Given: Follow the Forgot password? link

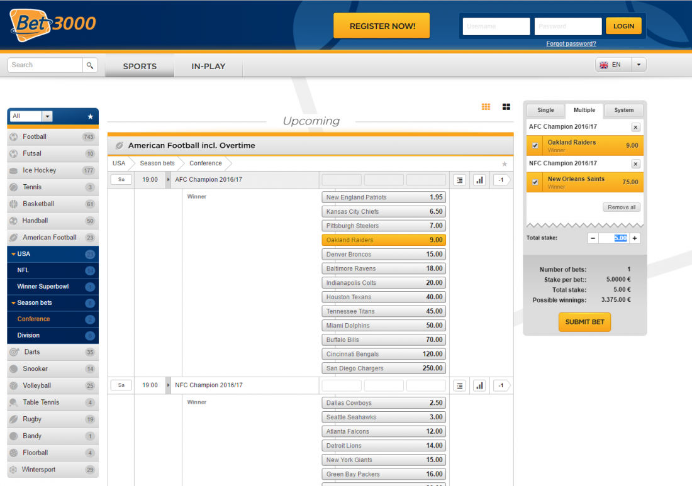Looking at the screenshot, I should (x=571, y=43).
